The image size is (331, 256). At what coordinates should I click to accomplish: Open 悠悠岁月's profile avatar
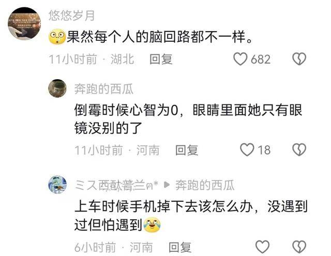24,23
